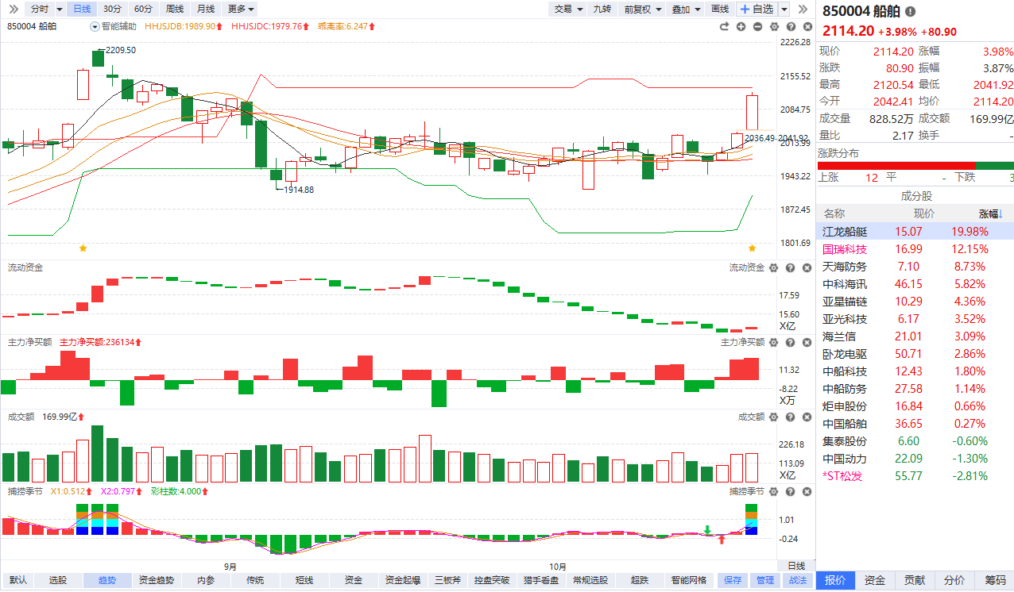Image resolution: width=1014 pixels, height=592 pixels.
Task: Click the share arrow icon above the chart
Action: point(724,26)
